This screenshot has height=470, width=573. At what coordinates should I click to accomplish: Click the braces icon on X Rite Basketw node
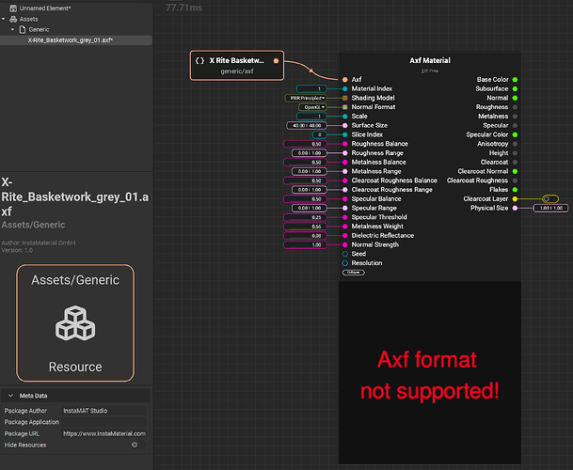point(199,60)
